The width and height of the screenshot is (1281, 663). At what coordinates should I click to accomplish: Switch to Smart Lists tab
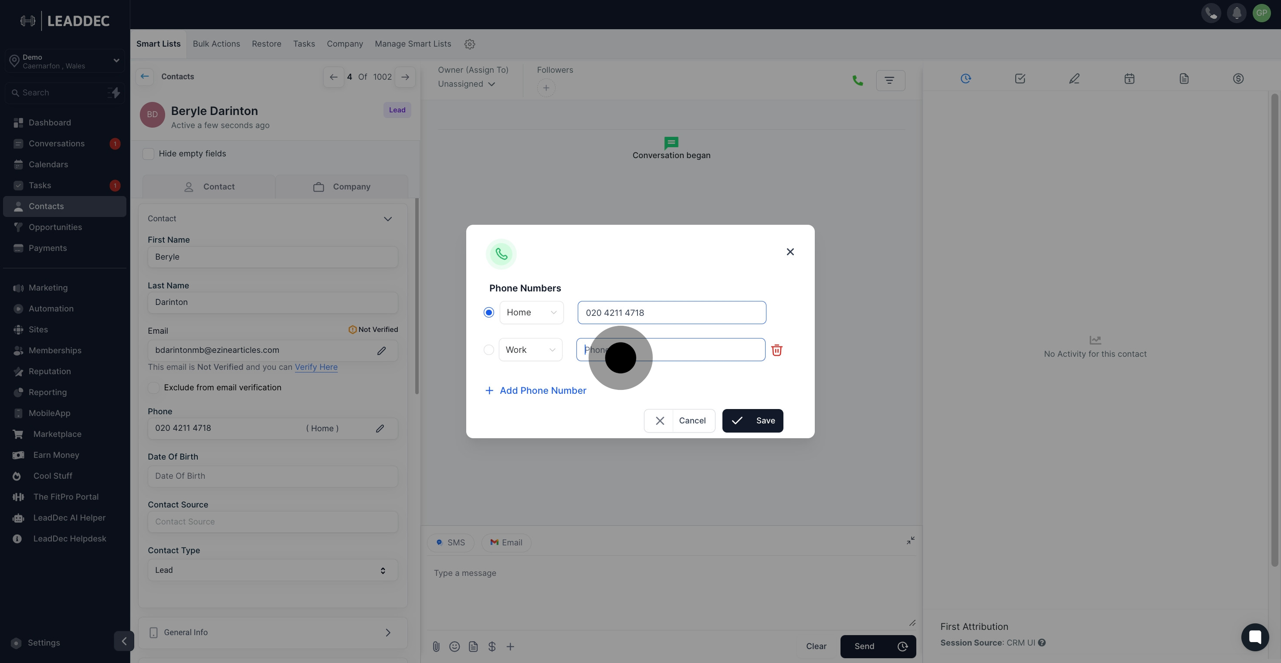click(x=158, y=44)
